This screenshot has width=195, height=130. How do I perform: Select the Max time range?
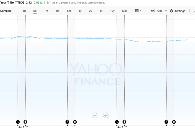[x=125, y=11]
